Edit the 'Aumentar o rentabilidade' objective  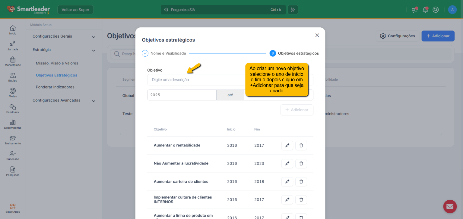287,146
